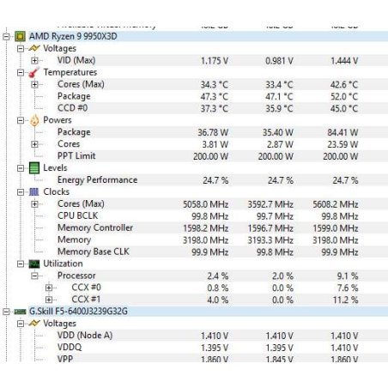Image resolution: width=388 pixels, height=388 pixels.
Task: Select the CCD #0 row label
Action: [x=72, y=108]
